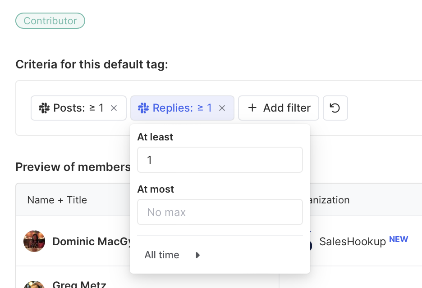
Task: Click the Name + Title column header
Action: (x=57, y=200)
